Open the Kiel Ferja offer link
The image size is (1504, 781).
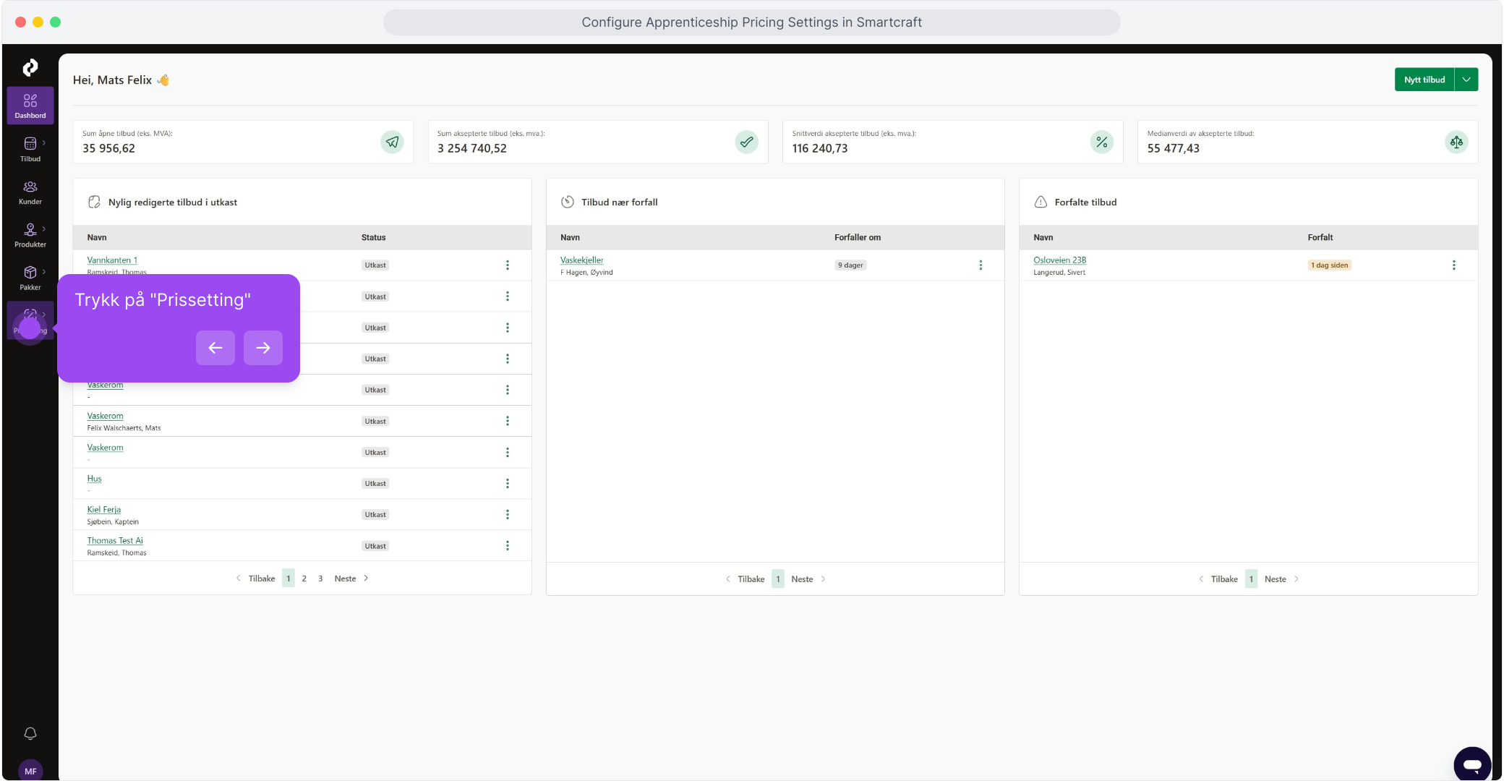[x=104, y=510]
